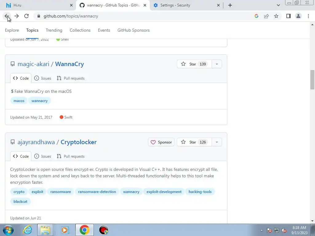Click repo icon beside magic-akari
Image resolution: width=315 pixels, height=236 pixels.
pos(13,64)
